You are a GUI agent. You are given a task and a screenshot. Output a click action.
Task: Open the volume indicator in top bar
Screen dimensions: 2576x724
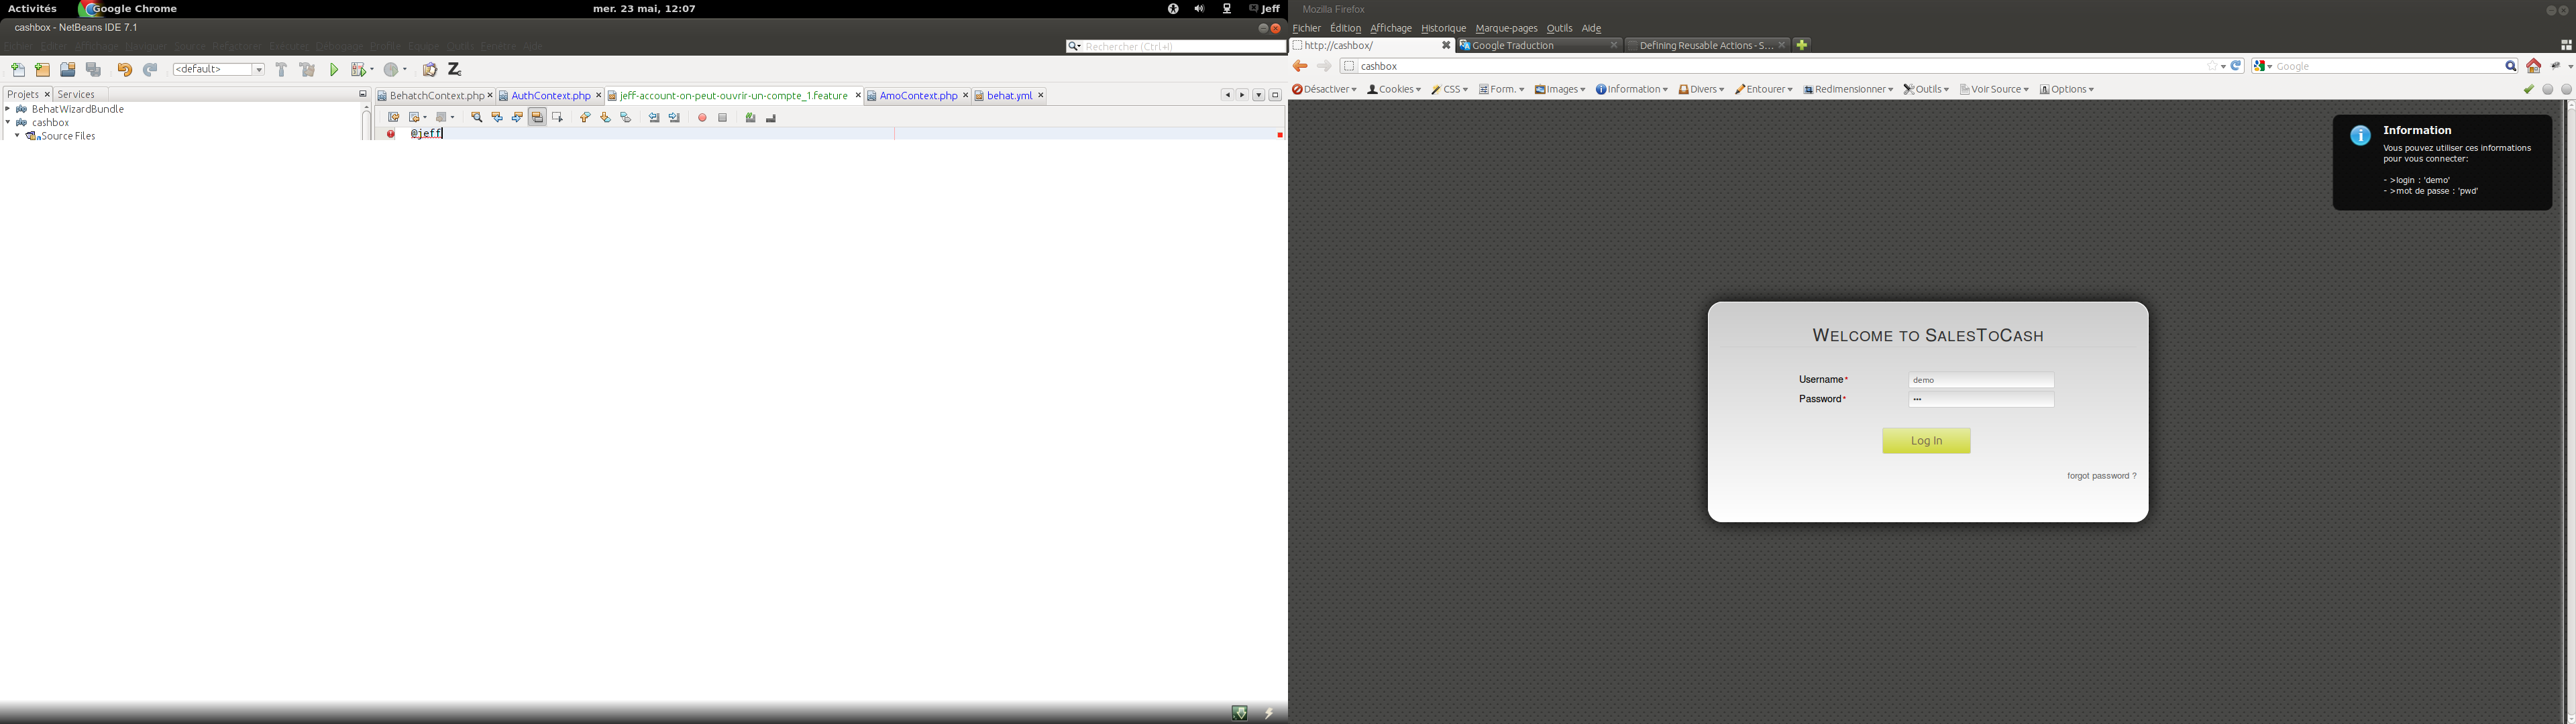pos(1199,9)
